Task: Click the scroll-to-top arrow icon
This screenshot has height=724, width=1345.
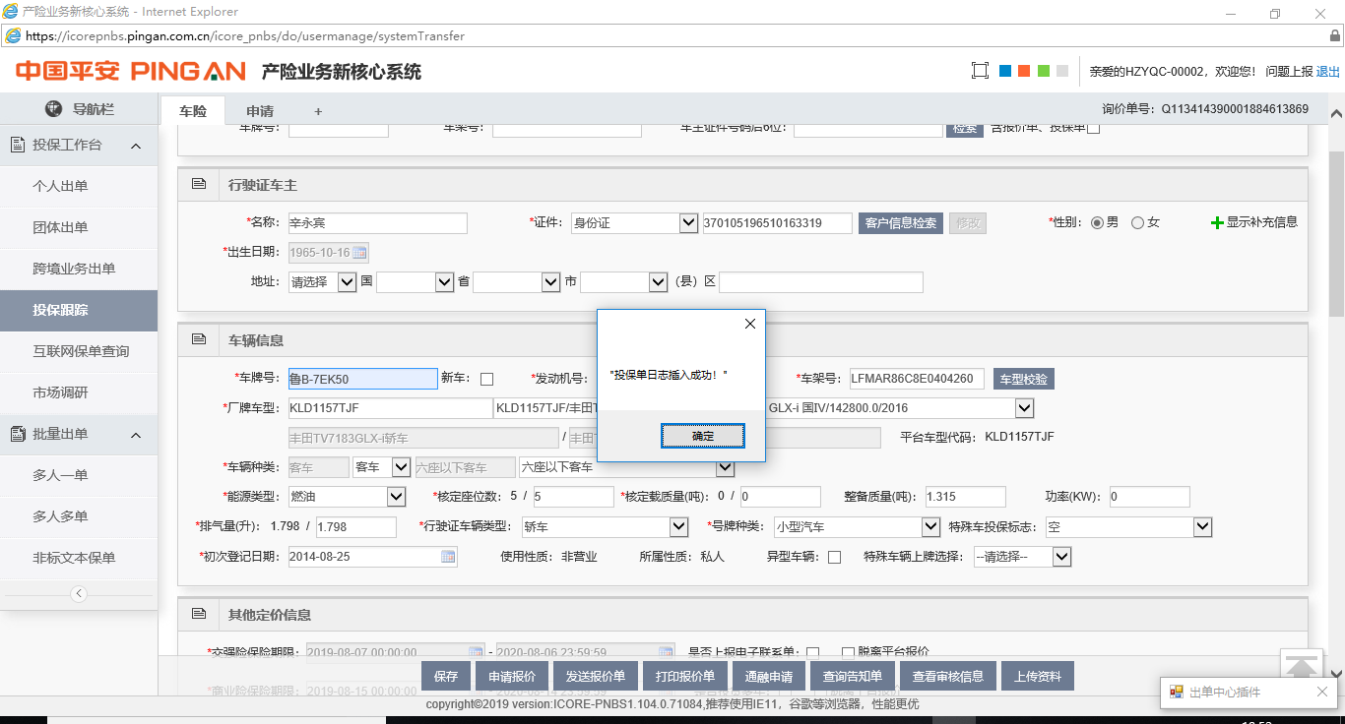Action: [x=1302, y=666]
